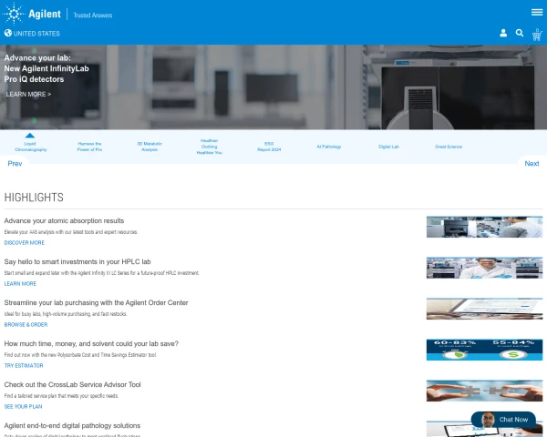Viewport: 547px width, 437px height.
Task: Open the CrossLab puzzle pieces thumbnail
Action: point(484,391)
